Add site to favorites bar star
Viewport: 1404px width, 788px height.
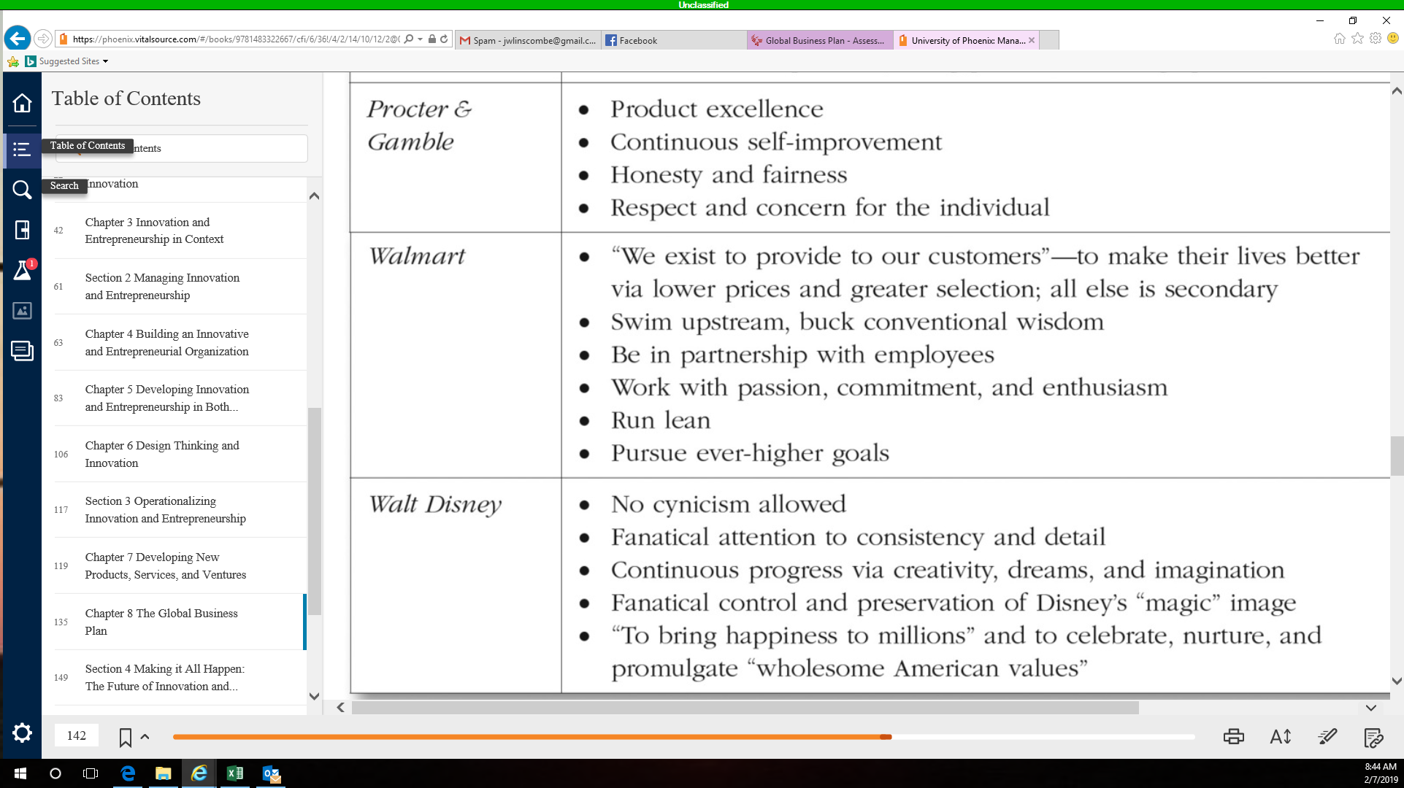(13, 61)
